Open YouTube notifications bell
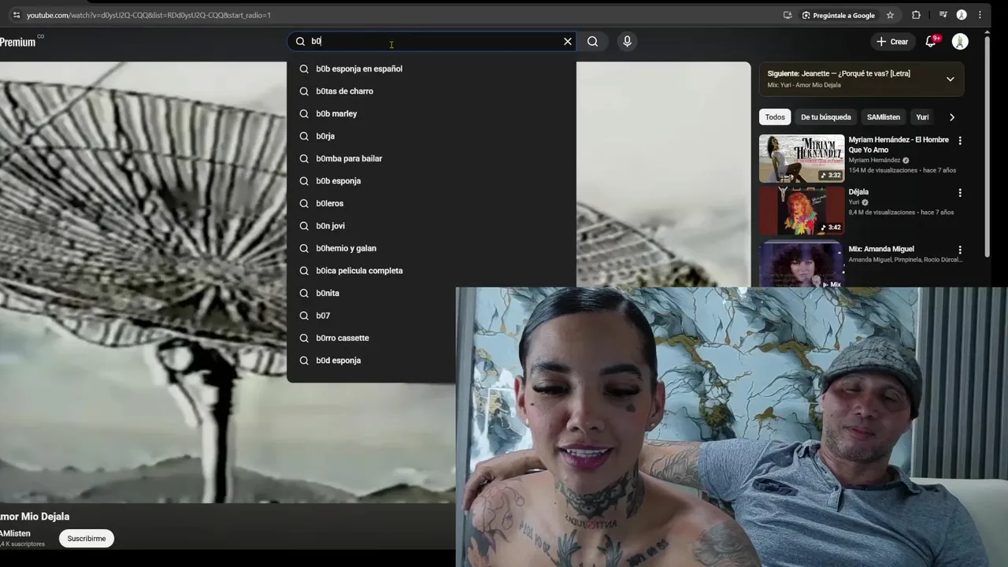The image size is (1008, 567). pos(931,42)
